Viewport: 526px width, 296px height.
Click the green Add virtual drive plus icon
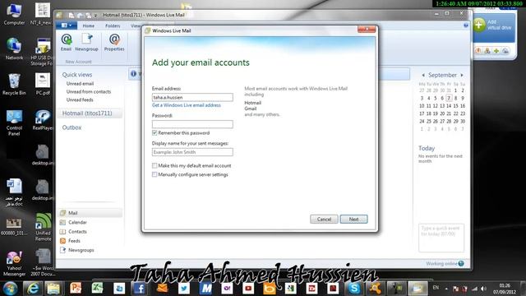point(479,25)
